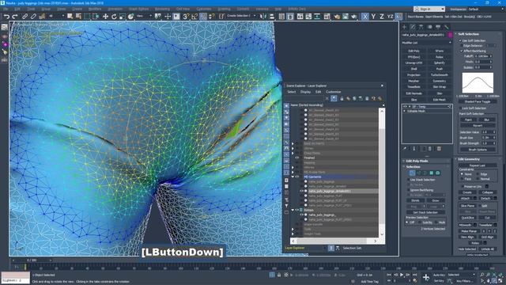Collapse highlighted HD Garments layer in explorer
Image resolution: width=506 pixels, height=285 pixels.
[x=293, y=177]
